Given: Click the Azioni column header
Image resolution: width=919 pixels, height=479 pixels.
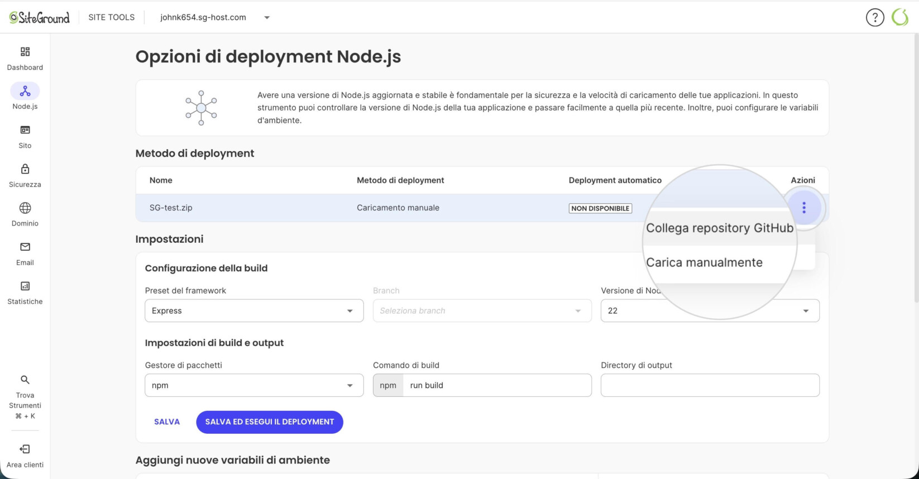Looking at the screenshot, I should 803,180.
